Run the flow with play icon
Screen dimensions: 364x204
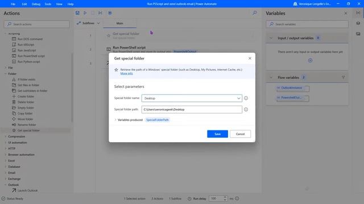coord(85,13)
